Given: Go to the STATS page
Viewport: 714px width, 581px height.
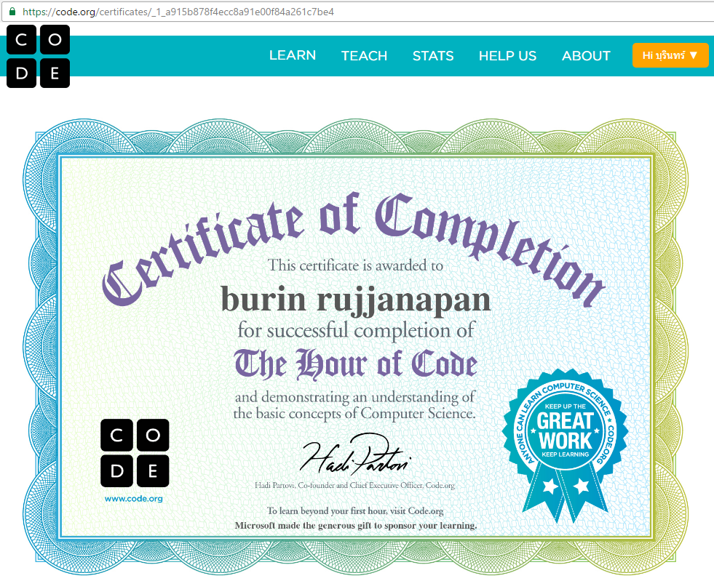Looking at the screenshot, I should tap(433, 55).
